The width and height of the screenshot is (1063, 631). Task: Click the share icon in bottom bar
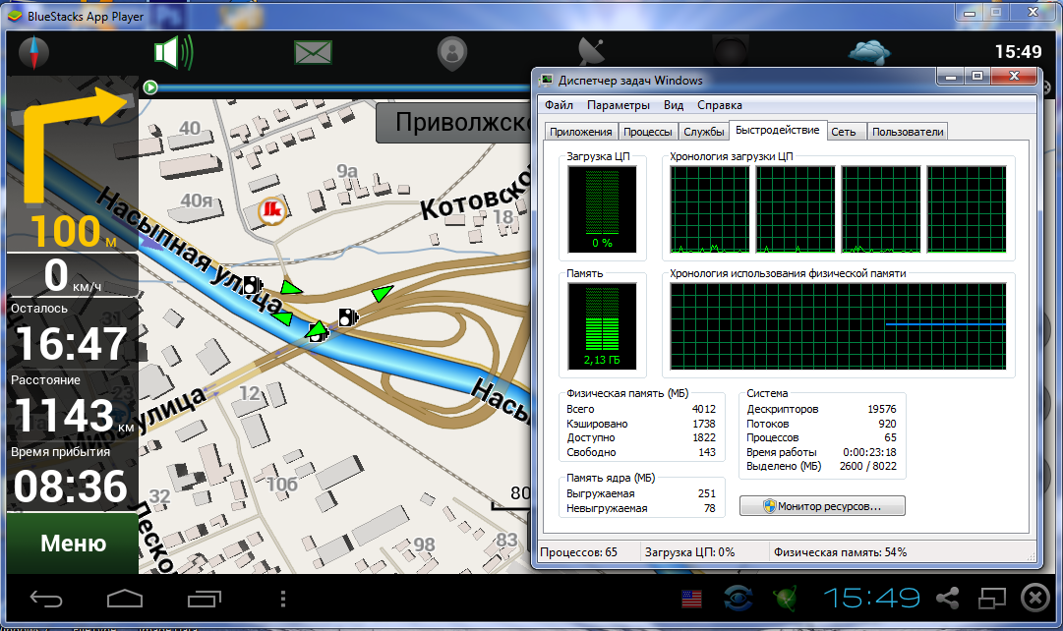(947, 598)
